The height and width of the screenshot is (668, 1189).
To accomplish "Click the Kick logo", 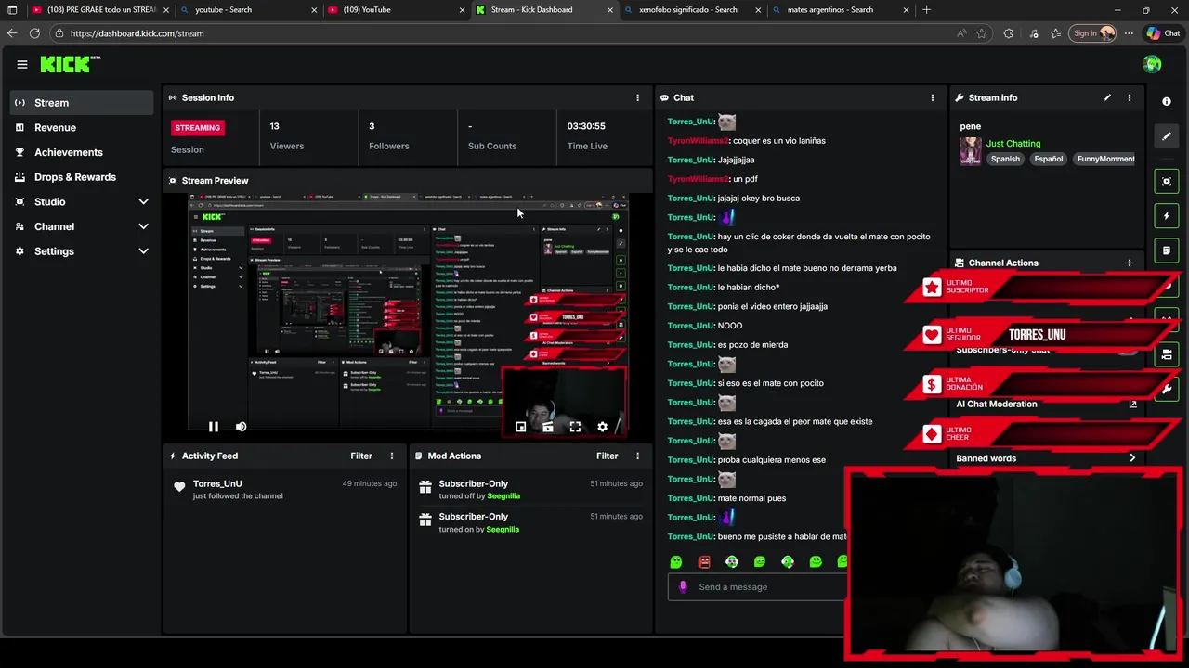I will coord(70,64).
